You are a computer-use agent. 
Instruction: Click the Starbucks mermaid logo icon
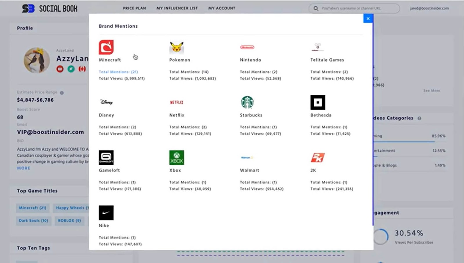[247, 102]
